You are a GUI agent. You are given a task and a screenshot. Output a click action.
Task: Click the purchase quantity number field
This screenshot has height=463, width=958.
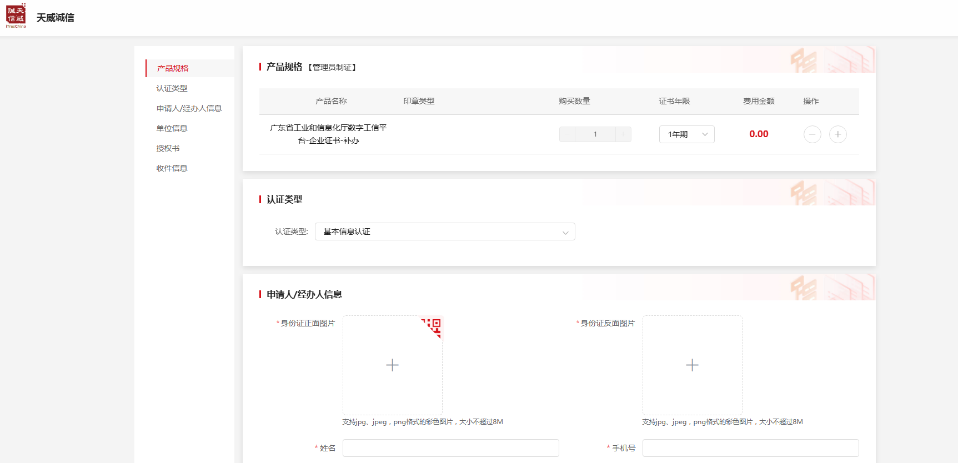click(595, 134)
